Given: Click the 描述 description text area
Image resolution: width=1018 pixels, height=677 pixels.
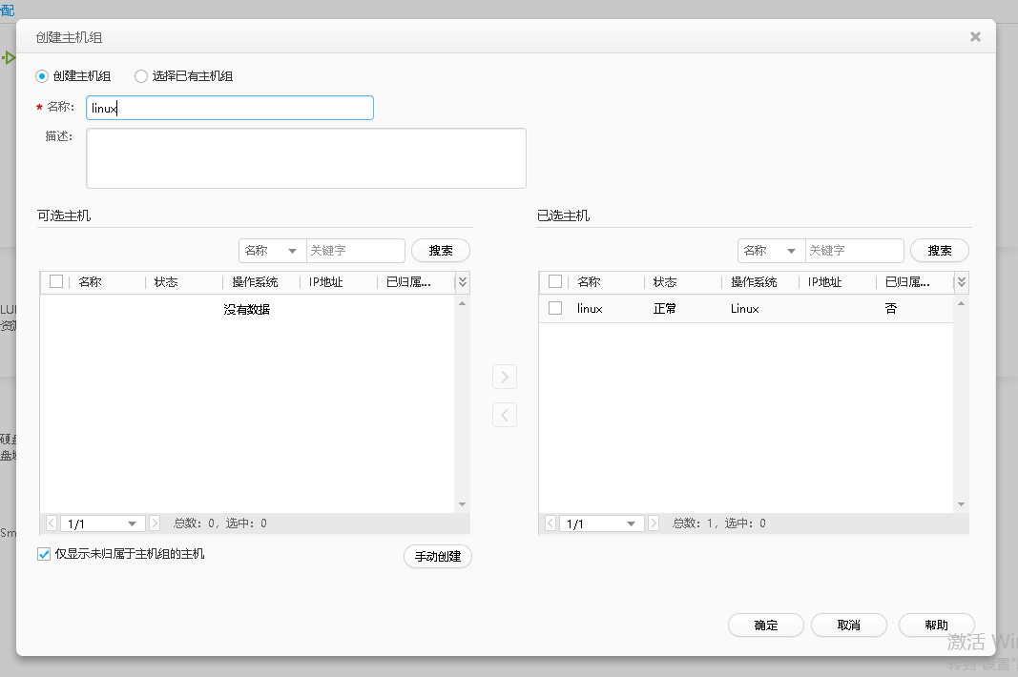Looking at the screenshot, I should coord(305,158).
